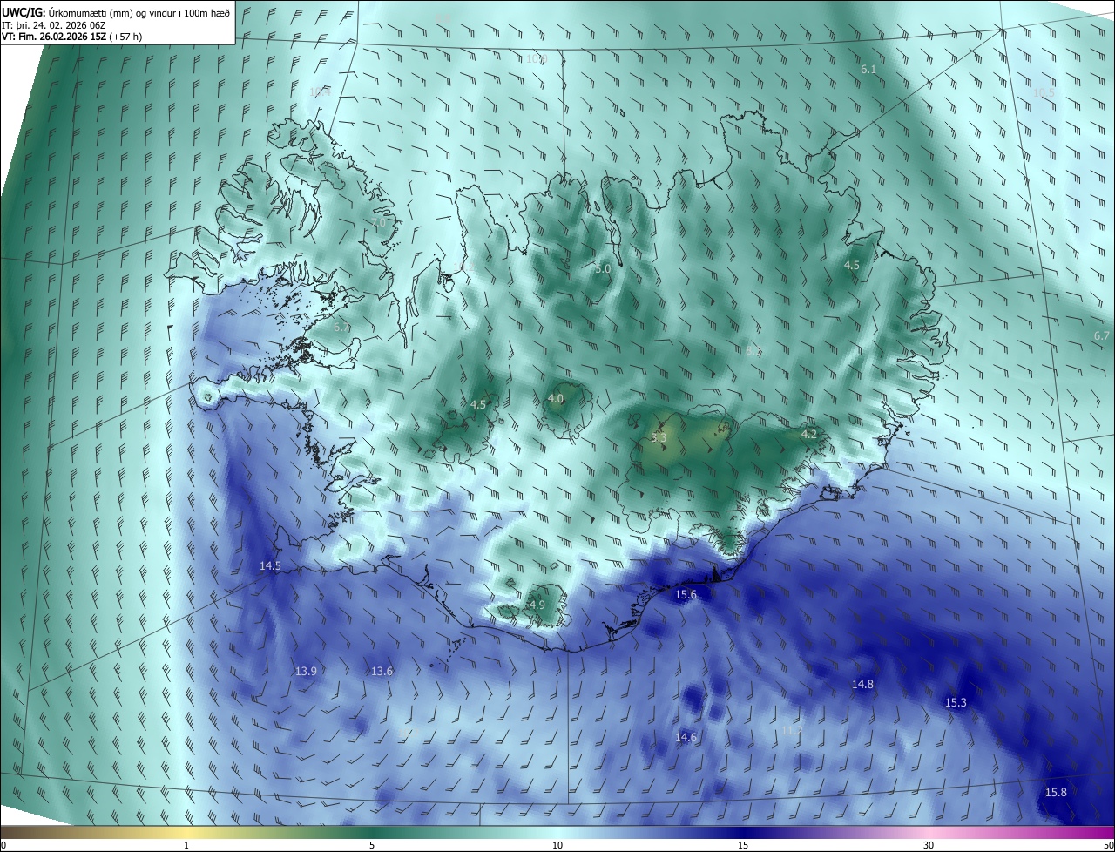Click the faint 10.0 value north of Iceland
Image resolution: width=1115 pixels, height=852 pixels.
click(536, 59)
